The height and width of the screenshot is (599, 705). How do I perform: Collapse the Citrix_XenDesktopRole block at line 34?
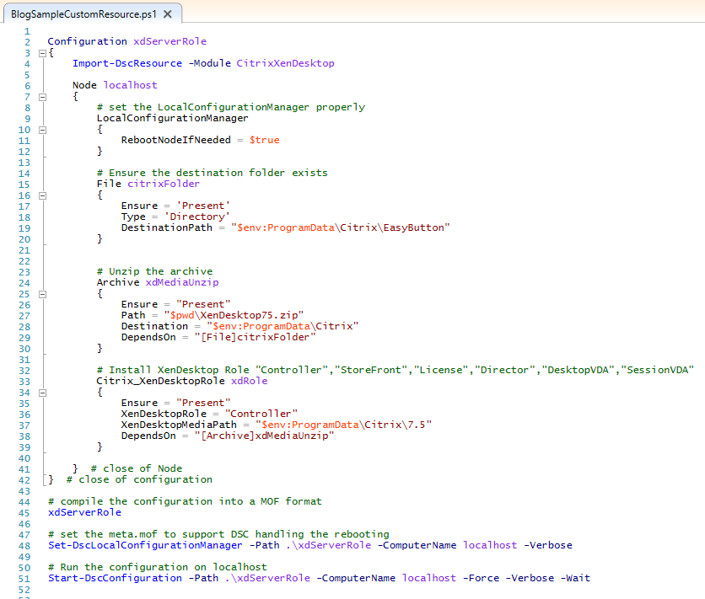click(43, 393)
